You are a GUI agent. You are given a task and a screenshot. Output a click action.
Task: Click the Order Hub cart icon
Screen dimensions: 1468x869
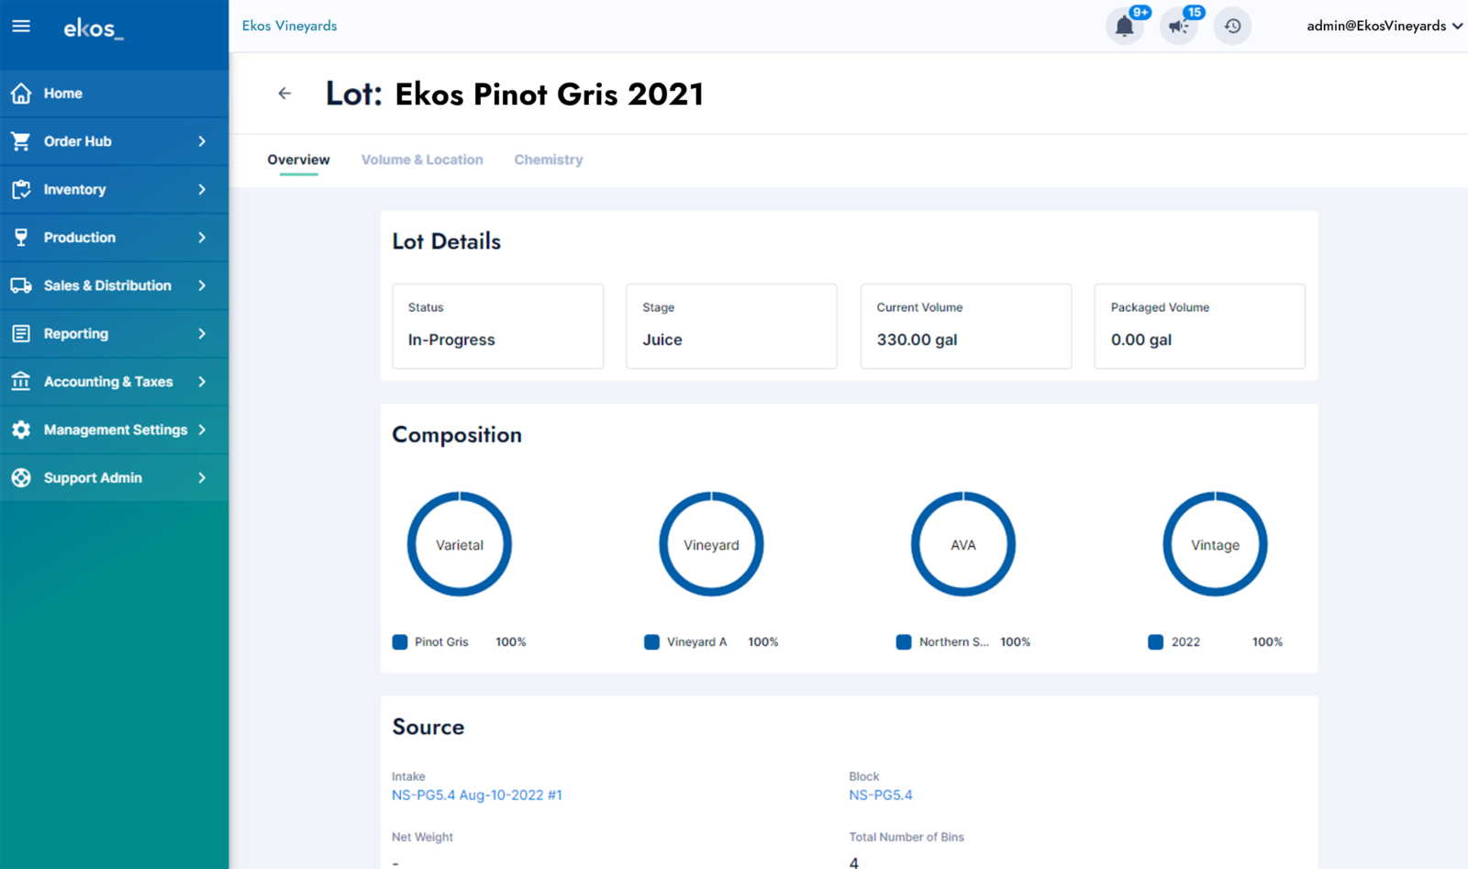(x=21, y=141)
